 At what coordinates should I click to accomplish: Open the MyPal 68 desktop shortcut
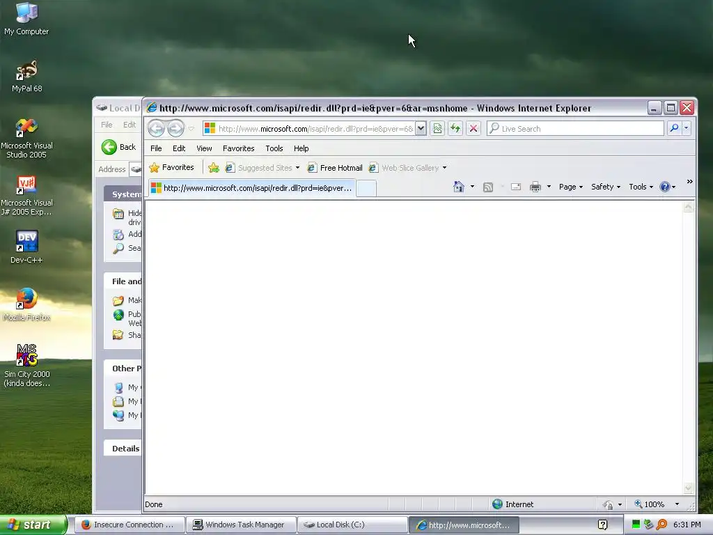pos(26,77)
